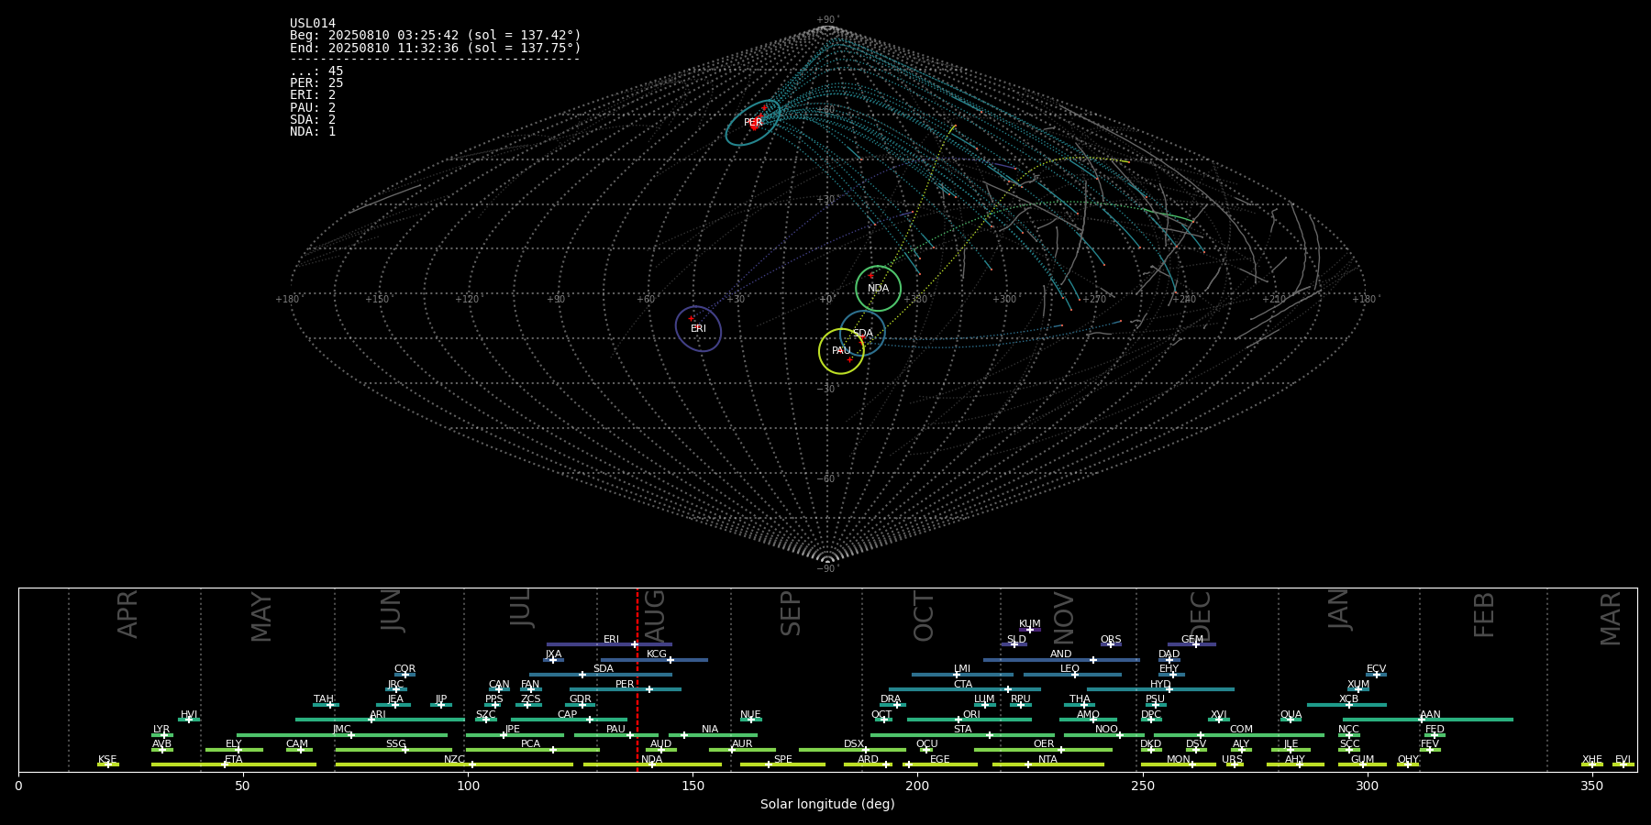Click the HYD shower label in timeline
Image resolution: width=1651 pixels, height=825 pixels.
pyautogui.click(x=1161, y=685)
